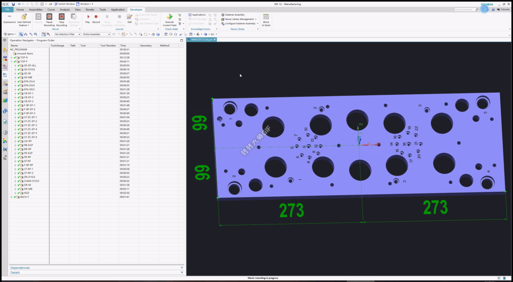This screenshot has height=282, width=513.
Task: Expand the SD-EP-ALL program node
Action: pyautogui.click(x=15, y=65)
